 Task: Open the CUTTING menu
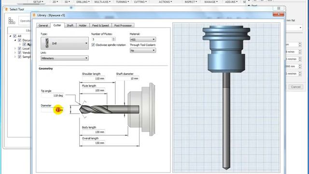140,2
